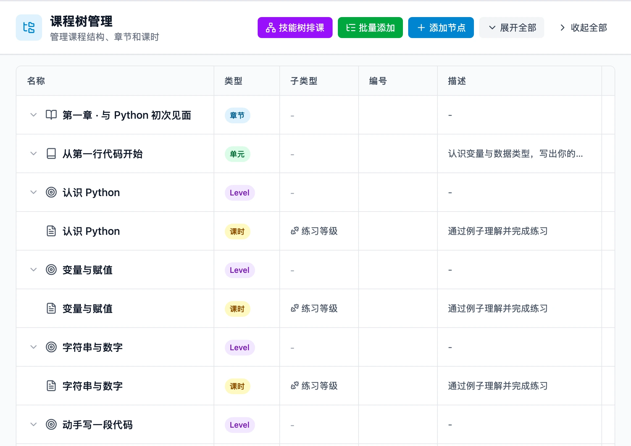Collapse the 第一章 chapter row
Viewport: 631px width, 446px height.
pyautogui.click(x=34, y=115)
